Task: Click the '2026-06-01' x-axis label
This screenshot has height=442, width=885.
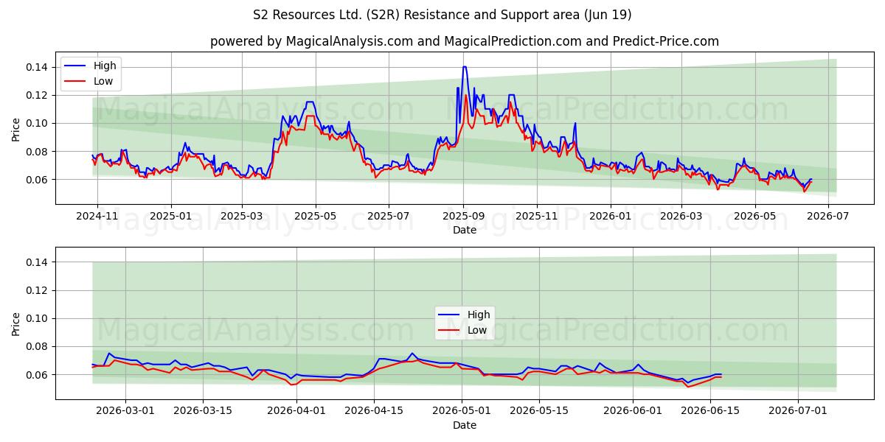Action: (x=633, y=412)
